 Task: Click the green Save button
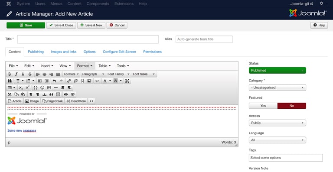click(26, 25)
